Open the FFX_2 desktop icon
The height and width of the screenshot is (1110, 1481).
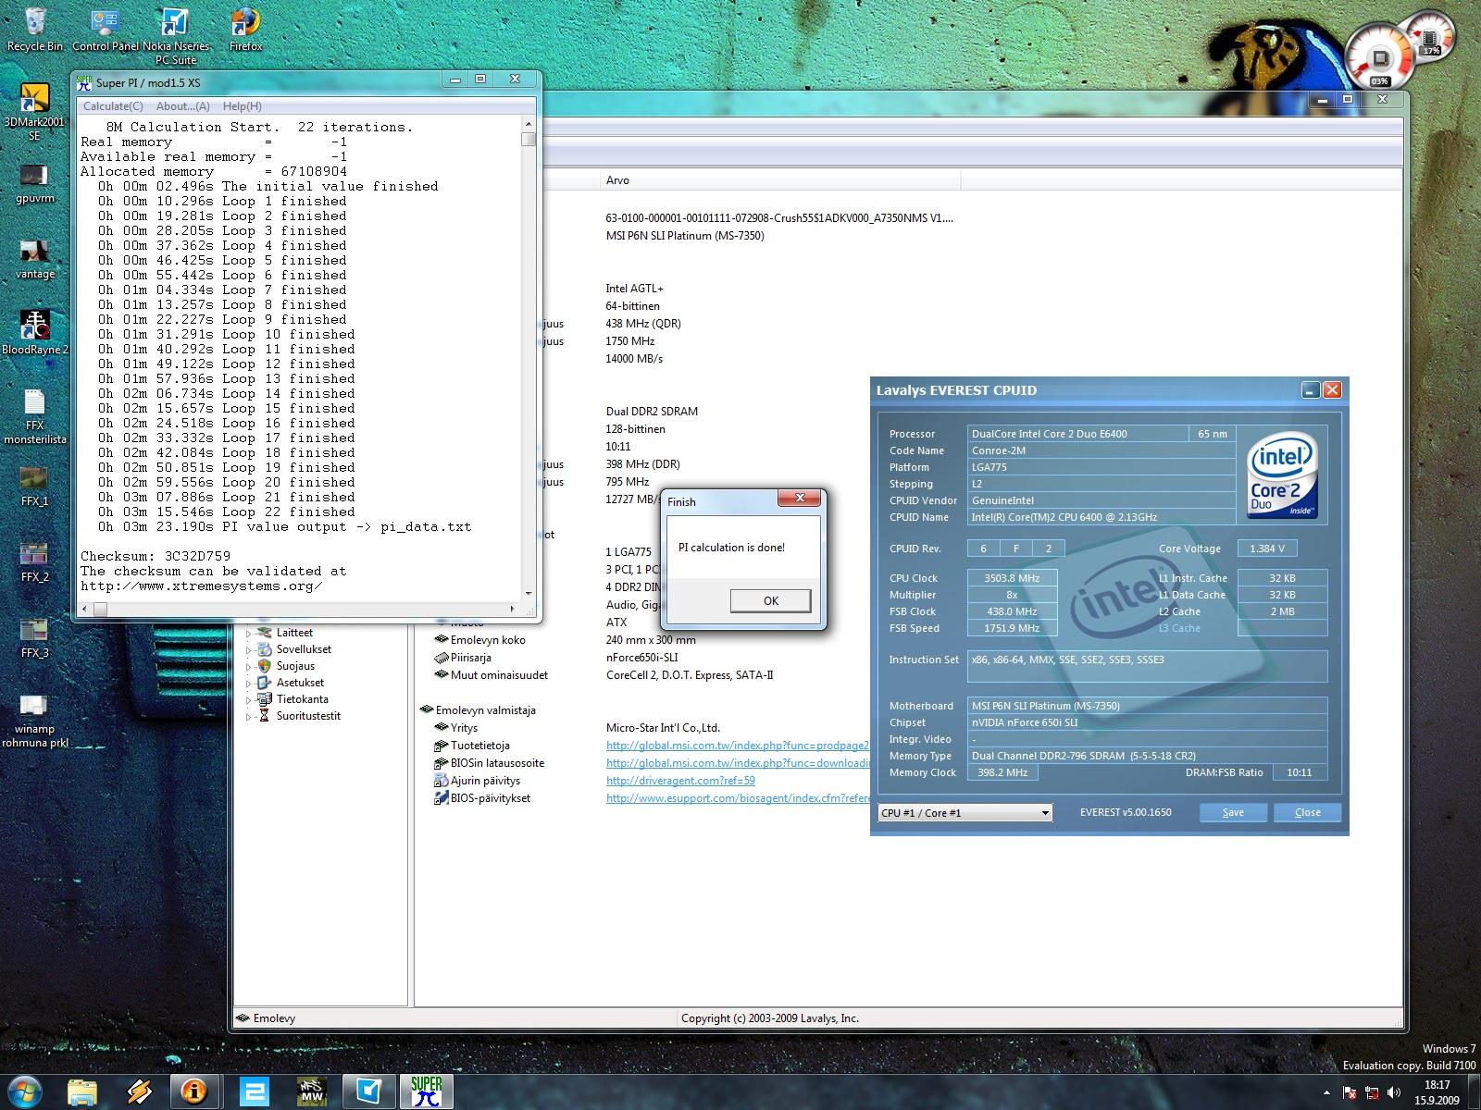34,562
